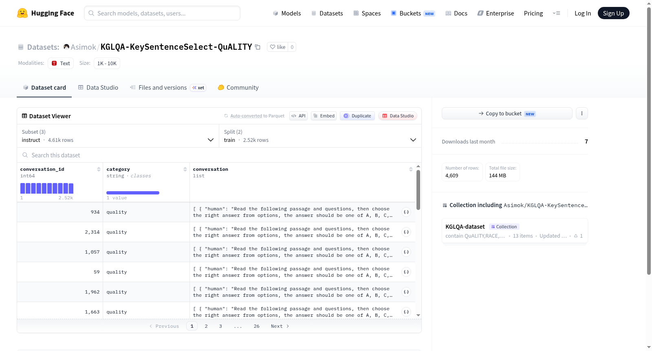Like the dataset with the heart button
The width and height of the screenshot is (652, 351).
point(278,47)
